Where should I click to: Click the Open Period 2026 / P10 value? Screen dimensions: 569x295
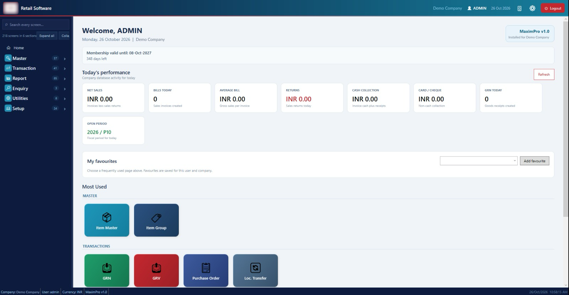coord(99,132)
